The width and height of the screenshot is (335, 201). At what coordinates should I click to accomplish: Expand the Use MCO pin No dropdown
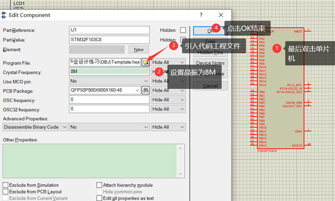[109, 81]
